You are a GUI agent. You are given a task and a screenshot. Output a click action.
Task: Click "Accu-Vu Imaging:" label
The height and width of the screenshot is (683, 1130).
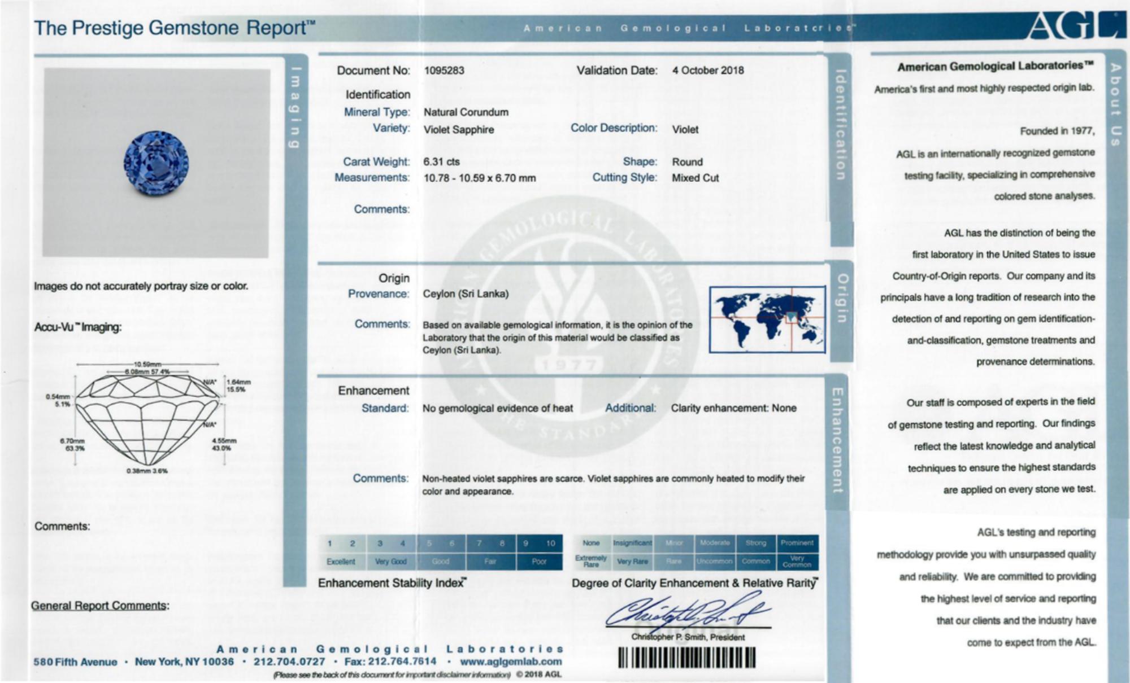78,327
